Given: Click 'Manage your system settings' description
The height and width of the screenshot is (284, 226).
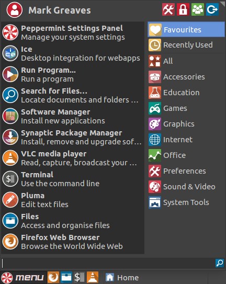Looking at the screenshot, I should pos(73,37).
